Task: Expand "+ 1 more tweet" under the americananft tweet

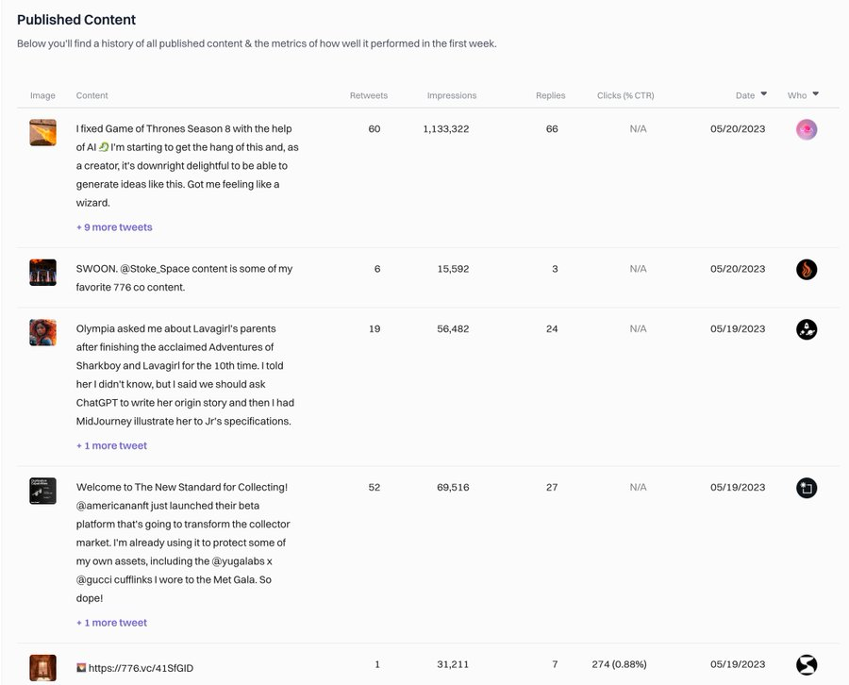Action: point(111,623)
